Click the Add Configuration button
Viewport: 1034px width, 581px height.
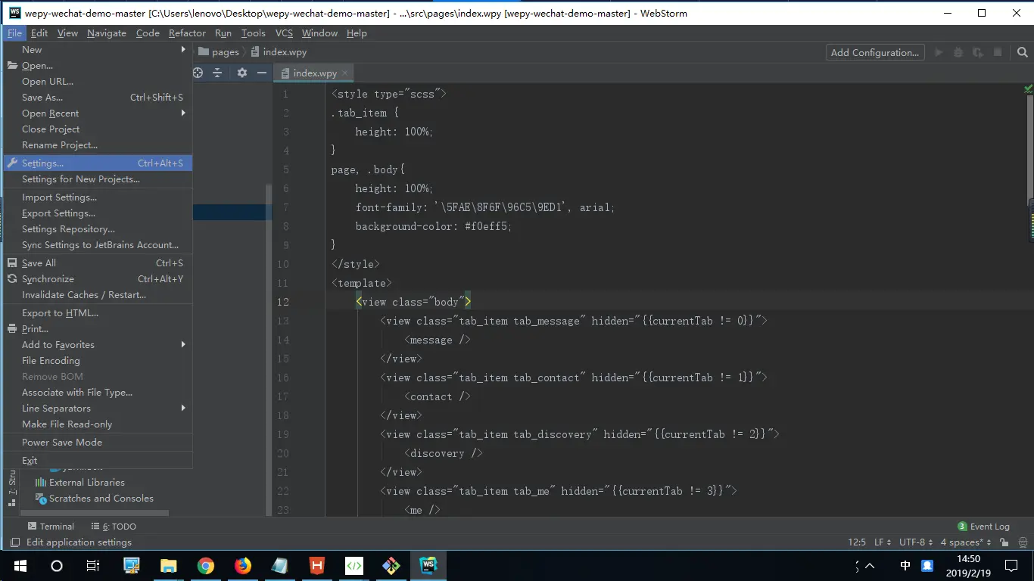[x=875, y=52]
